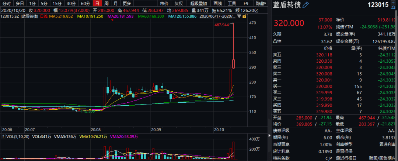
Task: Click the 画线 drawing tools button
Action: (218, 3)
